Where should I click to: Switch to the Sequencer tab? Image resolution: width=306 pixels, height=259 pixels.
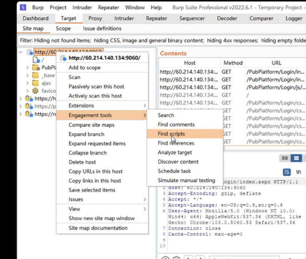192,18
